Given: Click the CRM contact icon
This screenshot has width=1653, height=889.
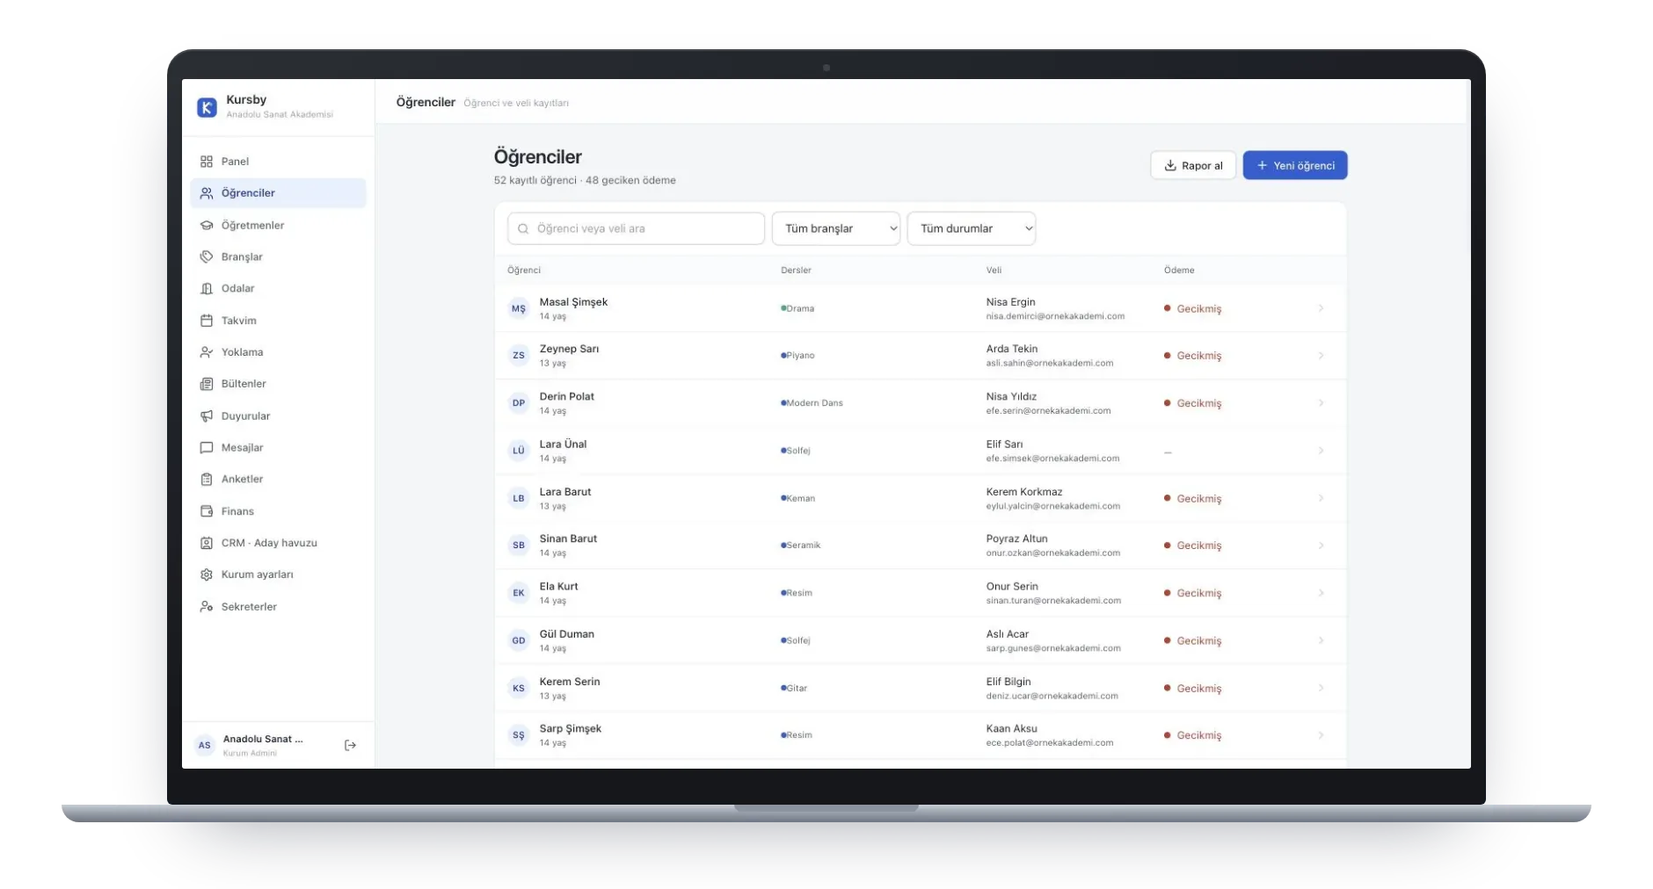Looking at the screenshot, I should coord(207,543).
